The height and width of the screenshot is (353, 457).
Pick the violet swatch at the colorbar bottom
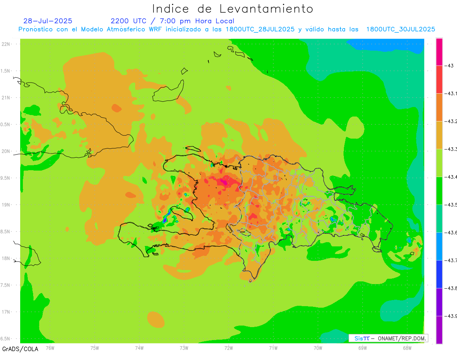click(439, 330)
